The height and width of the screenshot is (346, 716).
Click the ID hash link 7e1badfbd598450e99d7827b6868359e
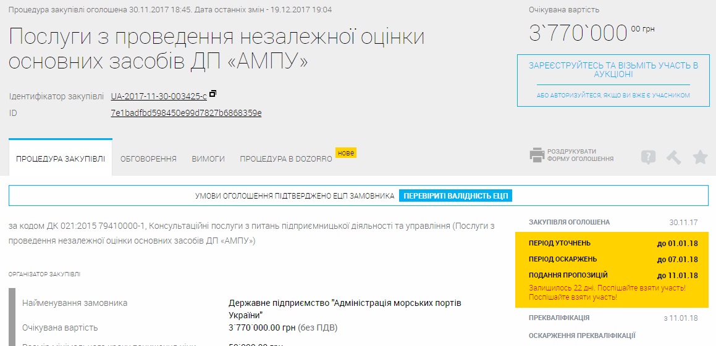pyautogui.click(x=186, y=113)
